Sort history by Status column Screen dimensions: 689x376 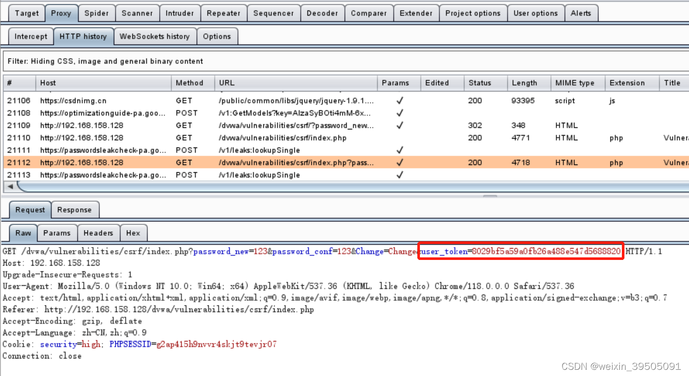point(486,83)
